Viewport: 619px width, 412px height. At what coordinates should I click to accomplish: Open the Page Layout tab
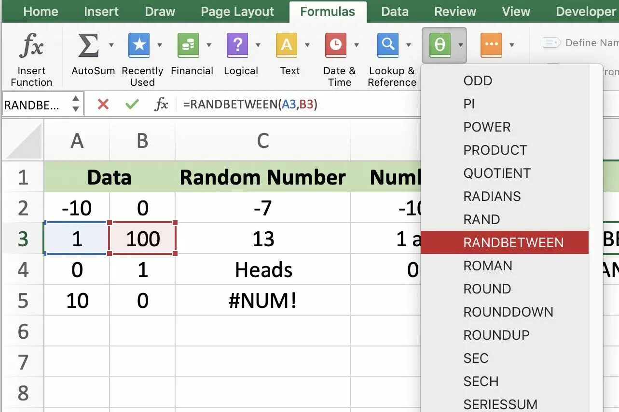[x=237, y=12]
